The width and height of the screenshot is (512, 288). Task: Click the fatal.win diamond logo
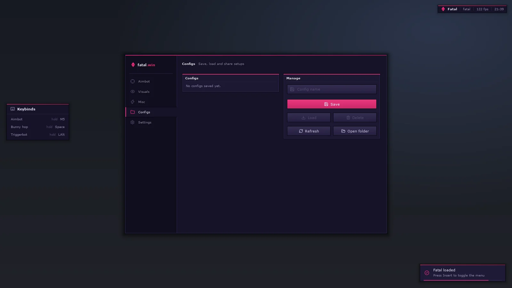[x=133, y=65]
